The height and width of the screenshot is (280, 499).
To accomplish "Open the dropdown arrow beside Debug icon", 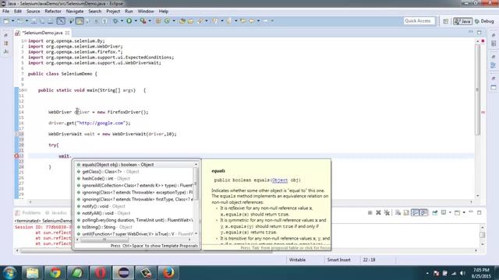I will [122, 21].
